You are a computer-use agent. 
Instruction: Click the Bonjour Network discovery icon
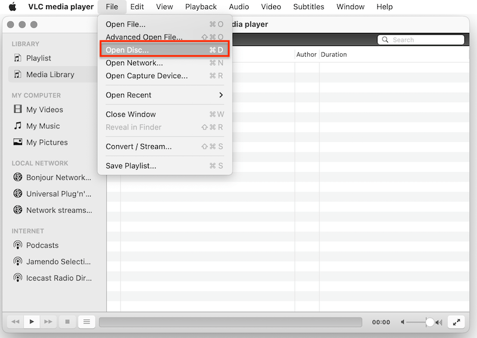click(x=18, y=177)
